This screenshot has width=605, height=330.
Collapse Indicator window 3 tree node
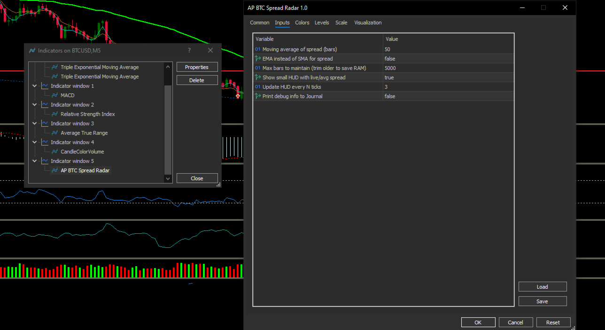[35, 123]
